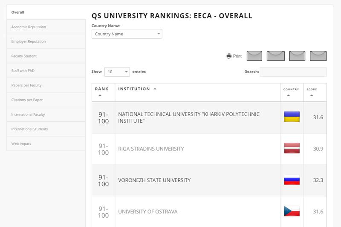Open the Voronezh State University entry
This screenshot has height=227, width=341.
coord(154,180)
